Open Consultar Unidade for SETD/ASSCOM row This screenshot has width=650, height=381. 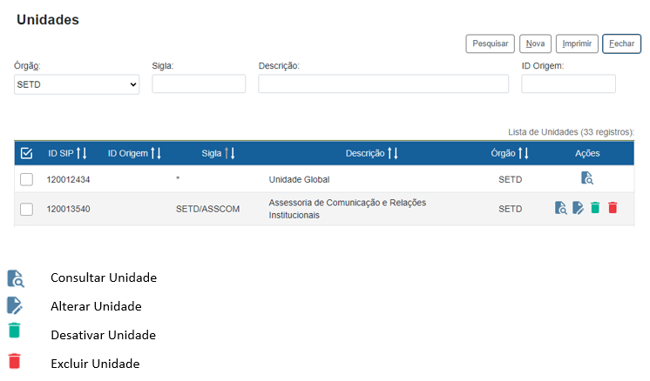tap(561, 208)
